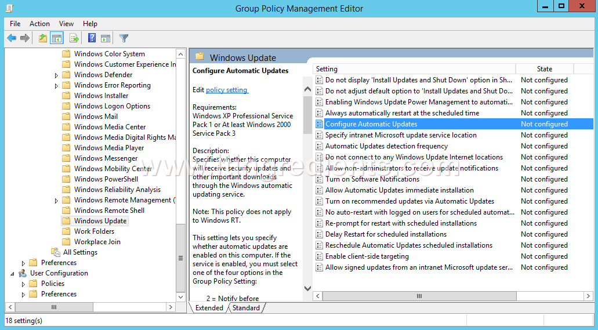Toggle Show/Hide Console Tree icon
Viewport: 598px width, 330px height.
click(57, 38)
